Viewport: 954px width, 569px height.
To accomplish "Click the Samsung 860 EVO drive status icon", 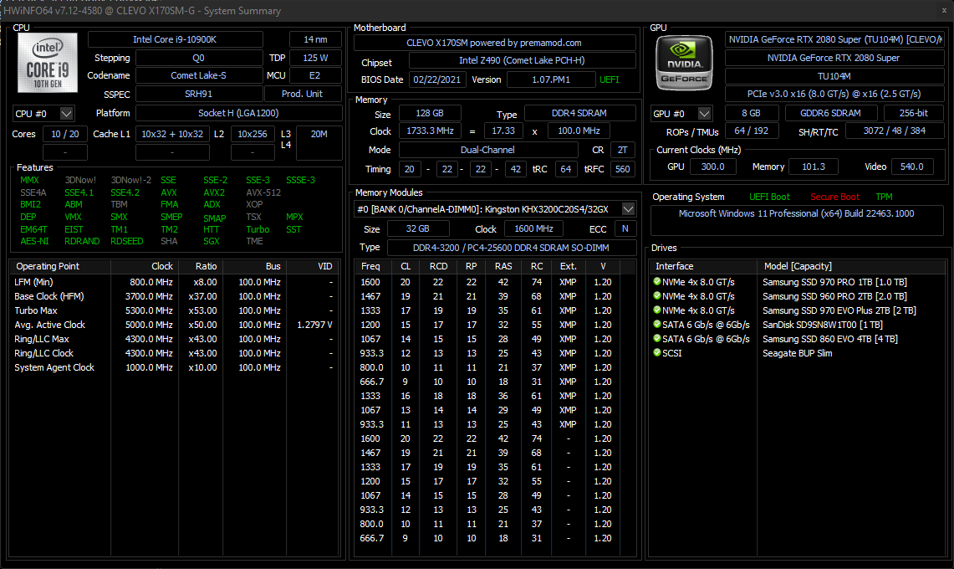I will (x=657, y=339).
